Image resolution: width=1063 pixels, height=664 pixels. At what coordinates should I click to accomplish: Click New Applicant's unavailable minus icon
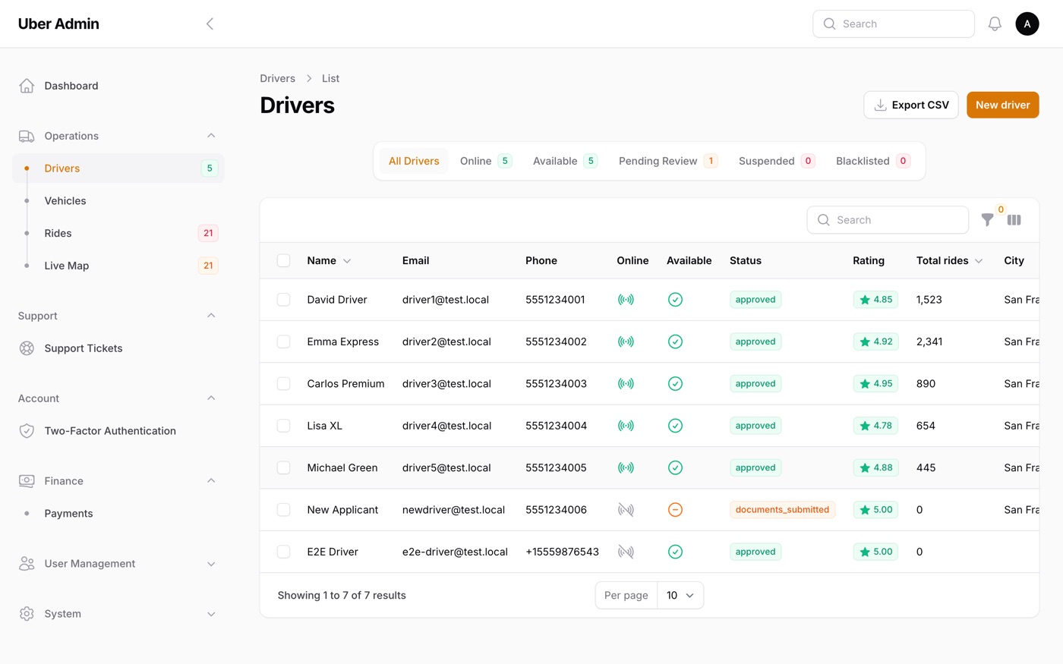pyautogui.click(x=675, y=510)
